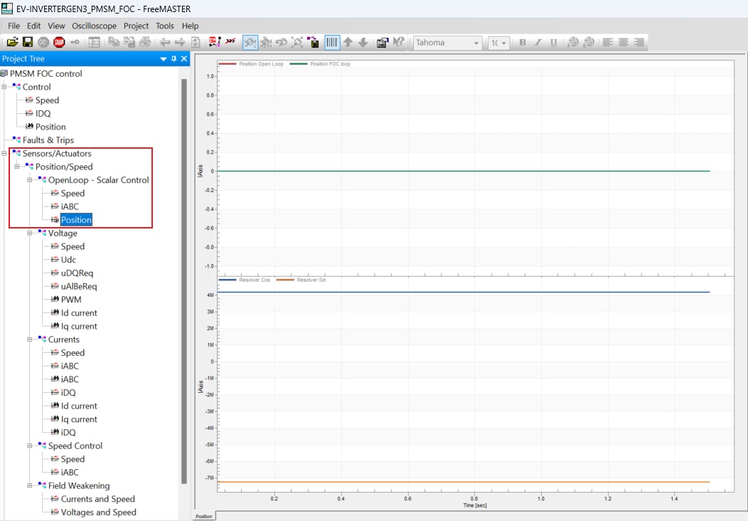Viewport: 748px width, 521px height.
Task: Click the Open Project folder icon
Action: (x=12, y=43)
